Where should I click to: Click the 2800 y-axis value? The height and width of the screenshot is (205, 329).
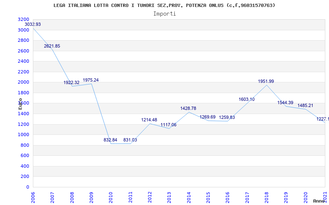click(x=23, y=41)
